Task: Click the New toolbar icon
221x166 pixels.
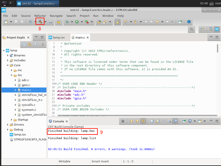Action: coord(6,22)
